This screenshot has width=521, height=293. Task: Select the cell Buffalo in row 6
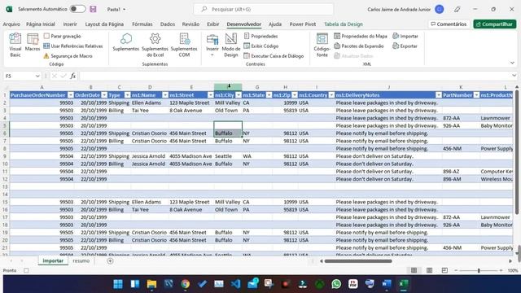(x=228, y=133)
